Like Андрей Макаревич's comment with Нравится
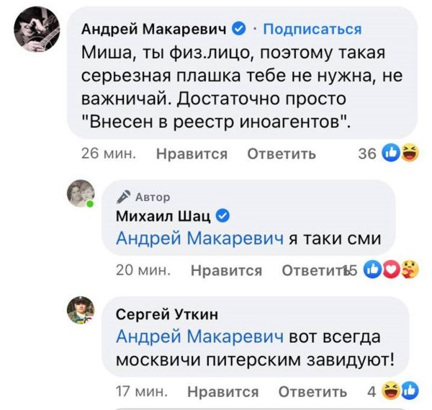432x410 pixels. coord(192,153)
